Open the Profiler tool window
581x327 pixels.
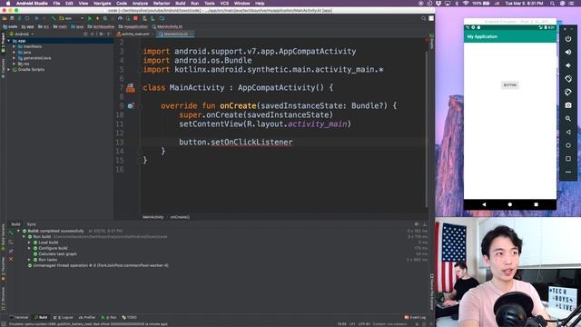[87, 317]
